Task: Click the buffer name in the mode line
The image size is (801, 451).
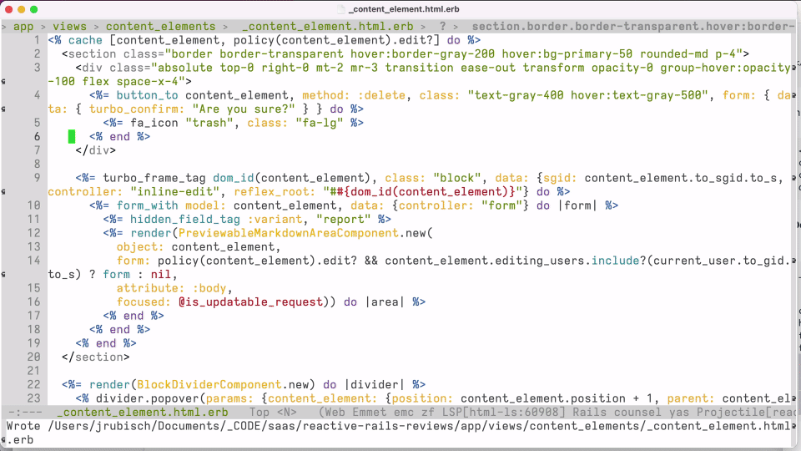Action: pos(143,412)
